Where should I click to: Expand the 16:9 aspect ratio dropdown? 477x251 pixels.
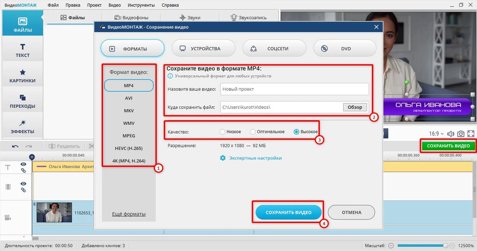pos(436,134)
